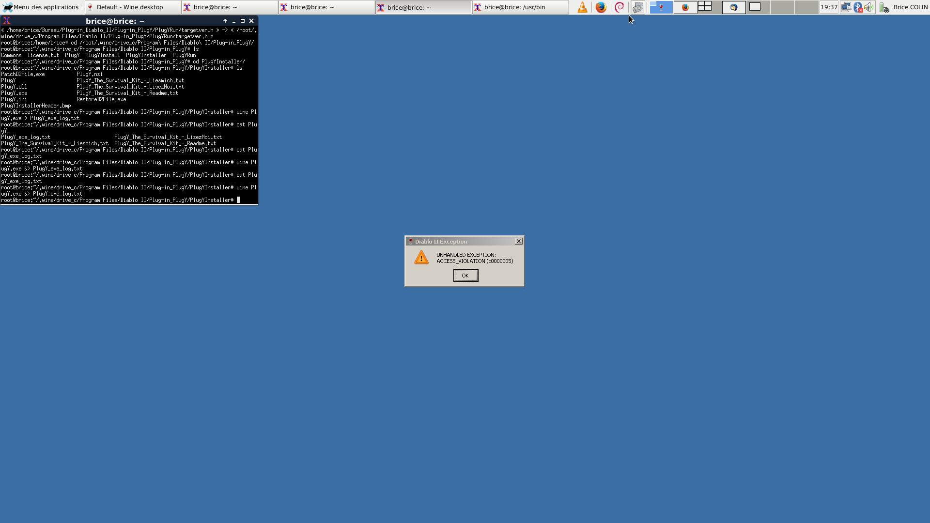The height and width of the screenshot is (523, 930).
Task: Switch to Default - Wine desktop taskbar button
Action: click(x=133, y=7)
